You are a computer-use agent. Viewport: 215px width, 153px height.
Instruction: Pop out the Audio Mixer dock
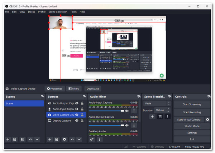139,97
